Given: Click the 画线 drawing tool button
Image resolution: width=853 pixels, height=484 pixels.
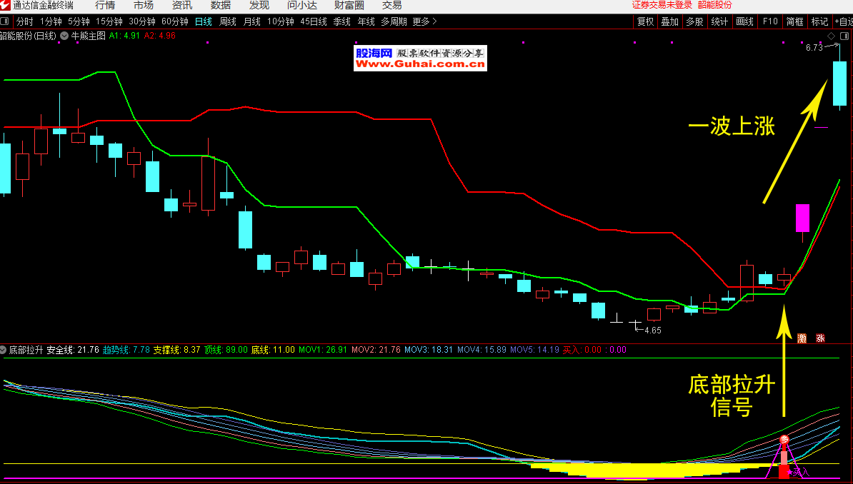Looking at the screenshot, I should coord(744,21).
